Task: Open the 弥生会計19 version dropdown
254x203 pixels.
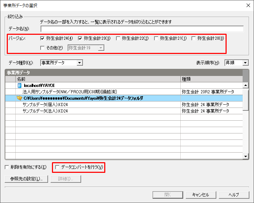Action: click(x=101, y=48)
